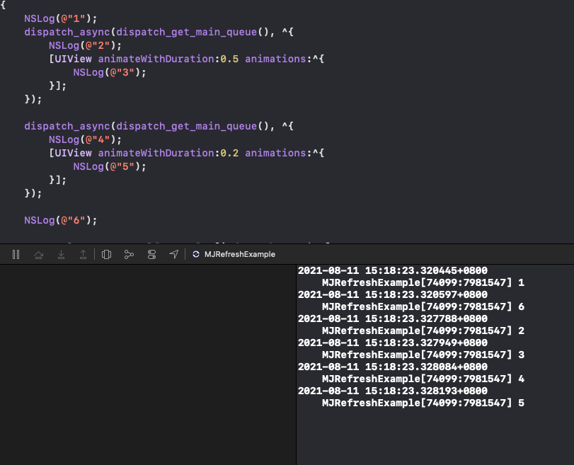Click console log entry ending with 5

click(411, 397)
